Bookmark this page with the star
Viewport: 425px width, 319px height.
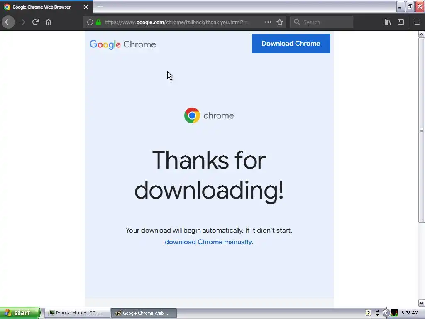pyautogui.click(x=280, y=22)
